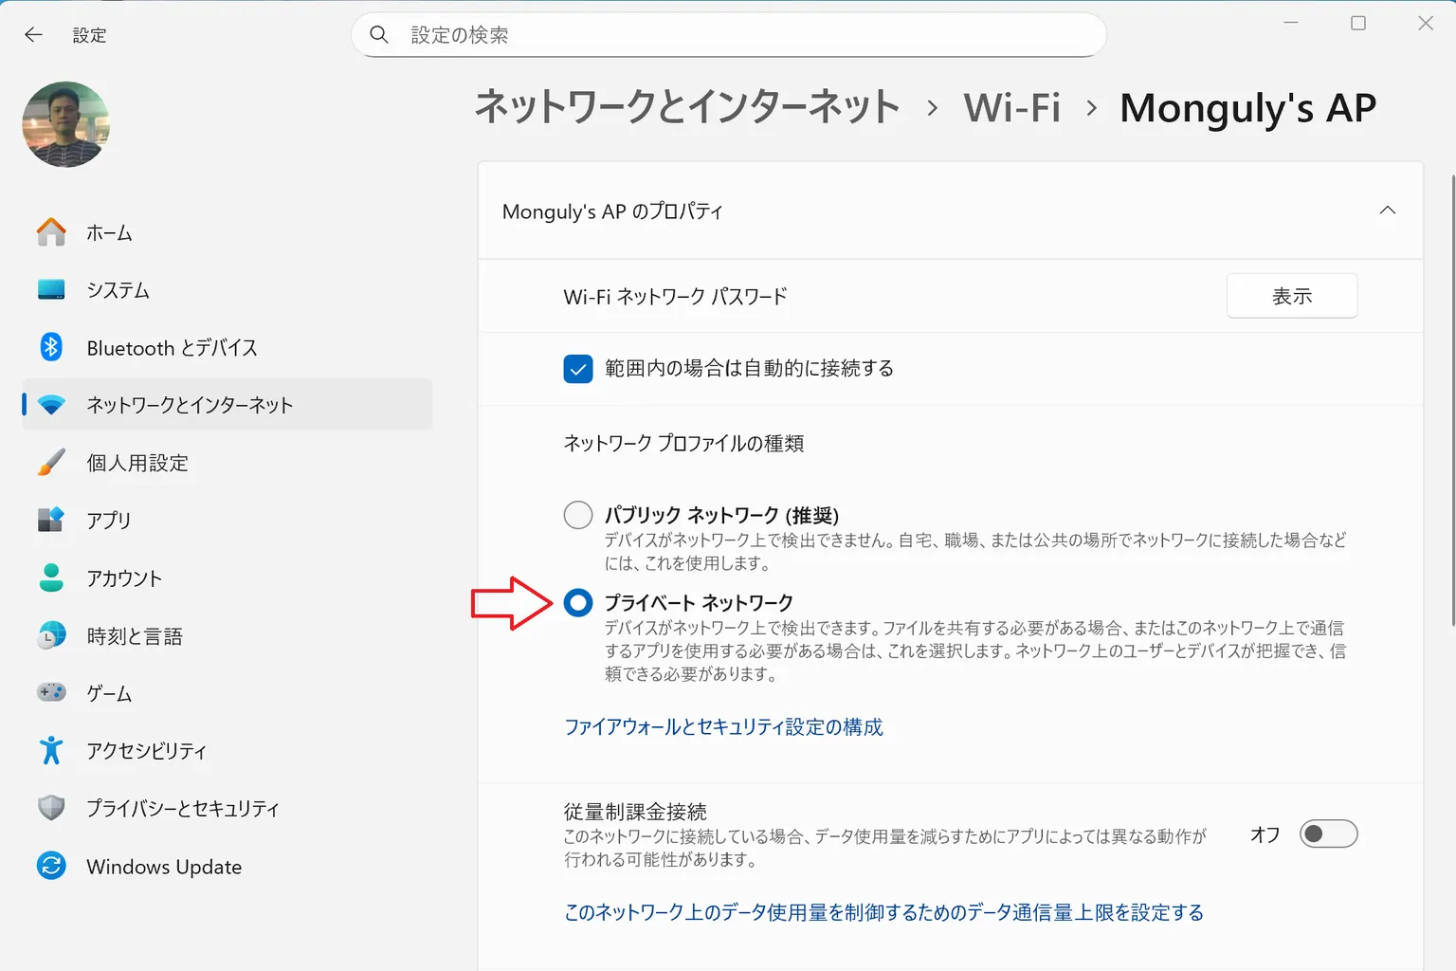
Task: Click the 設定の検索 search field
Action: pyautogui.click(x=729, y=35)
